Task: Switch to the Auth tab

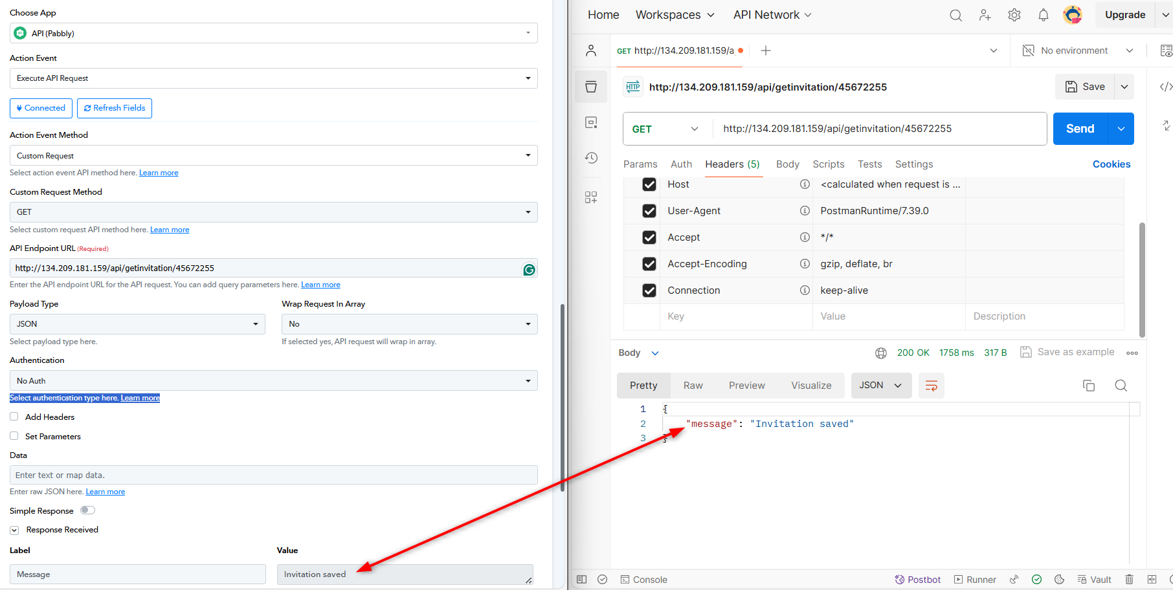Action: point(682,164)
